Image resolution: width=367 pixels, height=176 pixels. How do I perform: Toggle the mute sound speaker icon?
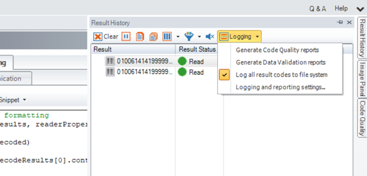[210, 37]
